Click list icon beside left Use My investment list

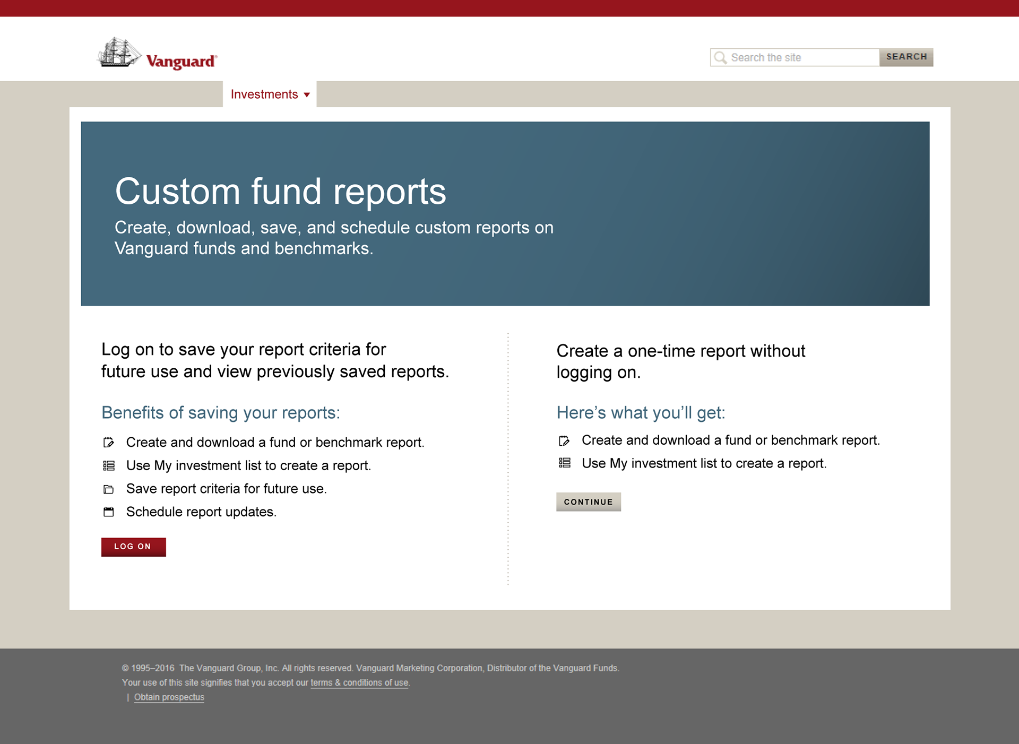pos(108,465)
